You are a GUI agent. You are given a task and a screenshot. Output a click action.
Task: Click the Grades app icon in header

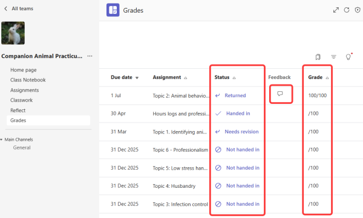(x=113, y=10)
